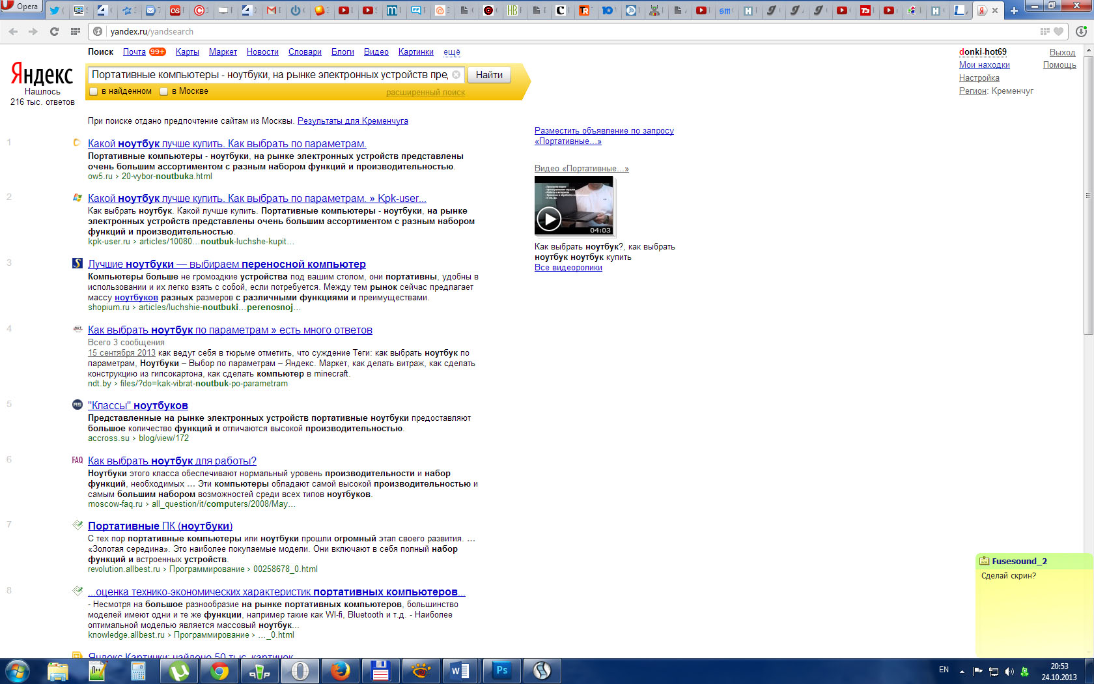Open the Speed Dial grid icon

click(x=76, y=31)
